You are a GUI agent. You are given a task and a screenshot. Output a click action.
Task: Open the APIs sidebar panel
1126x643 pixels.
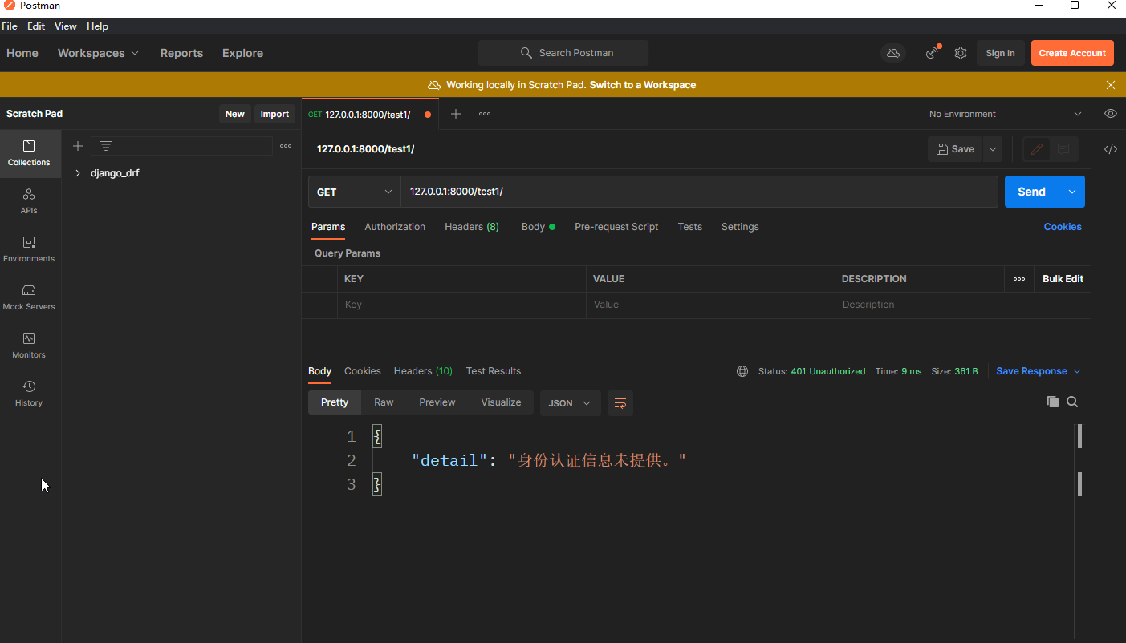29,201
